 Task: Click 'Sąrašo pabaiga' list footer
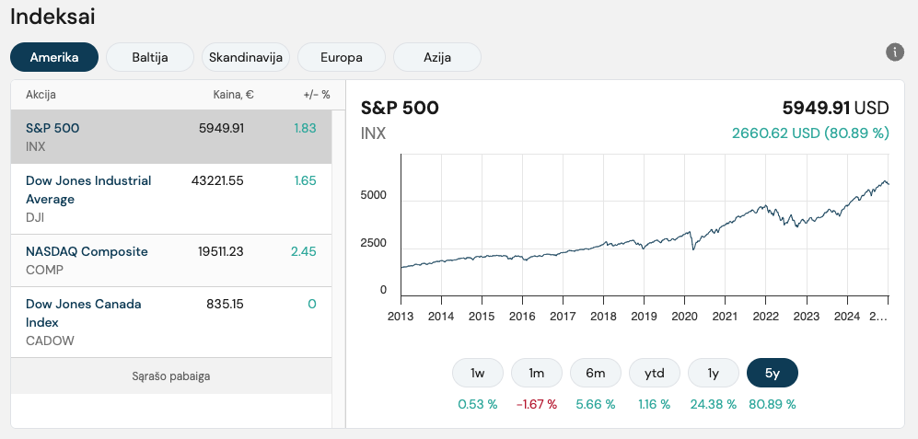[x=171, y=375]
